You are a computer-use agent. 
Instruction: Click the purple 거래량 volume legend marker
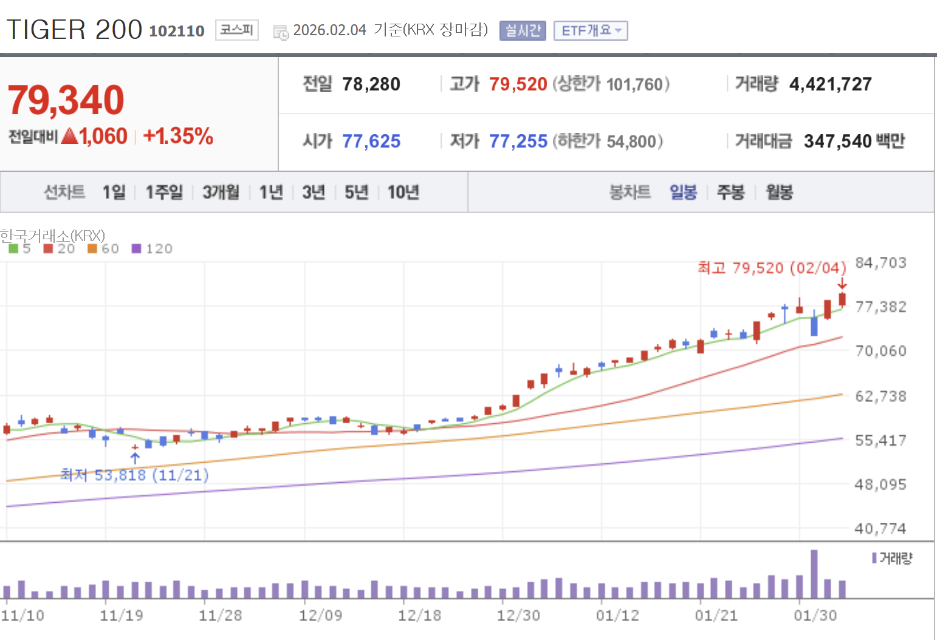coord(874,557)
